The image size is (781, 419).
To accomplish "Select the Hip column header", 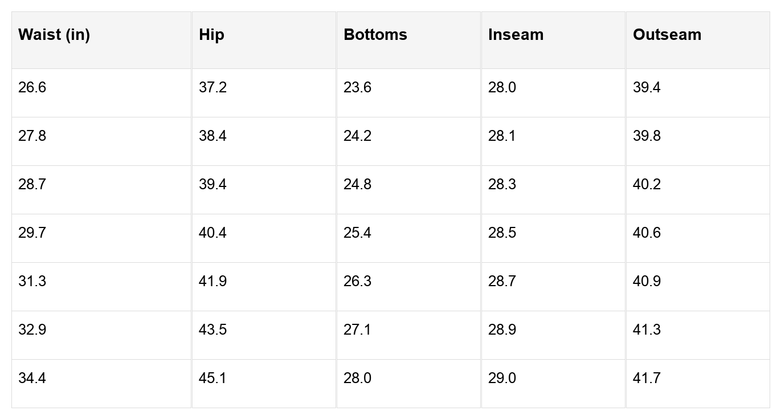I will tap(211, 35).
